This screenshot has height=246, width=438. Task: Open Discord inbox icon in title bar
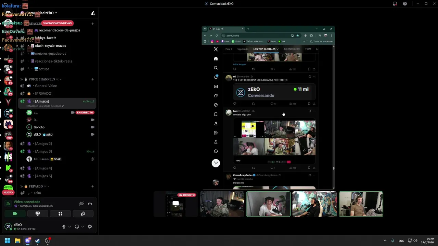[395, 4]
